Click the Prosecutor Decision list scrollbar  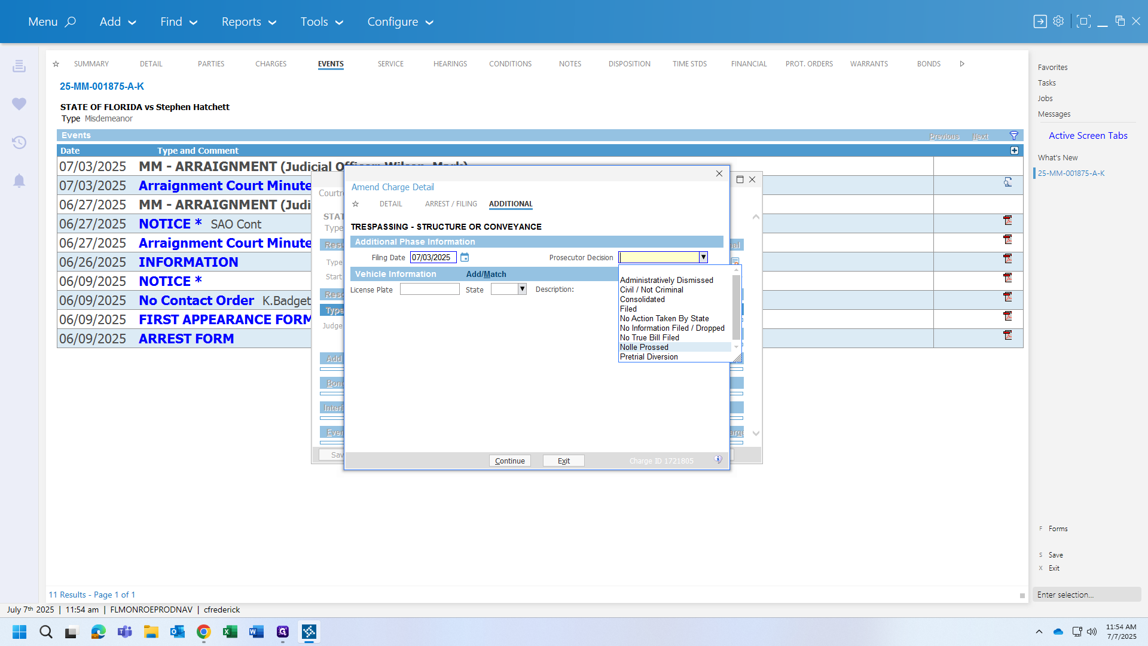(736, 309)
